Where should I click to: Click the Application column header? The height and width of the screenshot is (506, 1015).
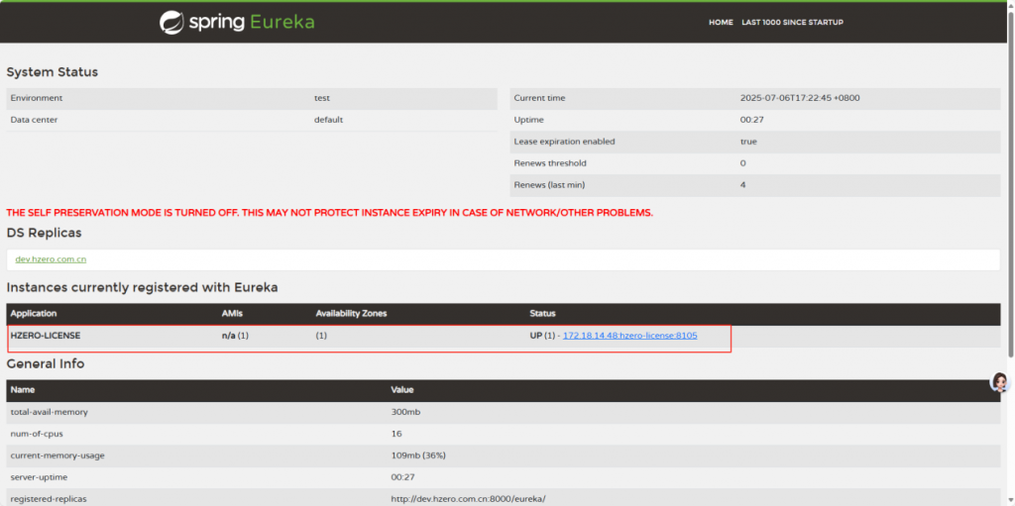tap(34, 314)
